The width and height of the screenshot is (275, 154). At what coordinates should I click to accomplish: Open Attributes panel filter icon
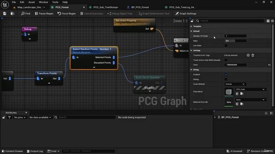coord(9,117)
